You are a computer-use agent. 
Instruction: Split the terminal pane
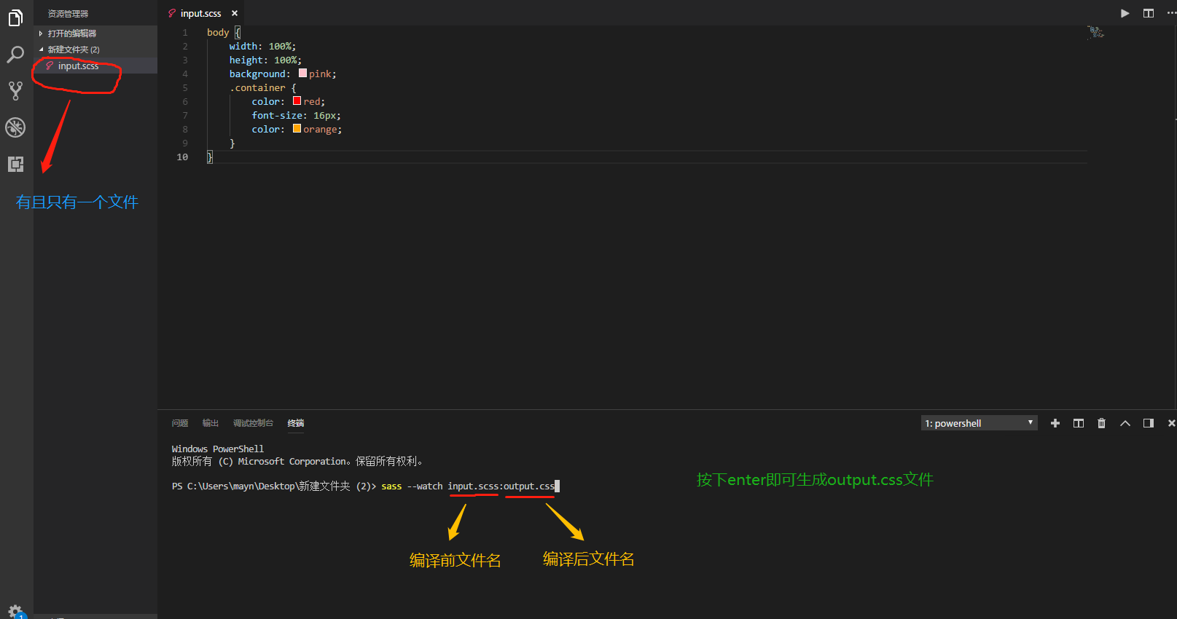point(1078,423)
